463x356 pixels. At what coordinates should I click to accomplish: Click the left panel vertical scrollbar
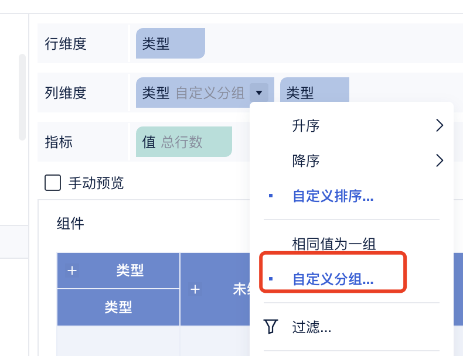22,97
